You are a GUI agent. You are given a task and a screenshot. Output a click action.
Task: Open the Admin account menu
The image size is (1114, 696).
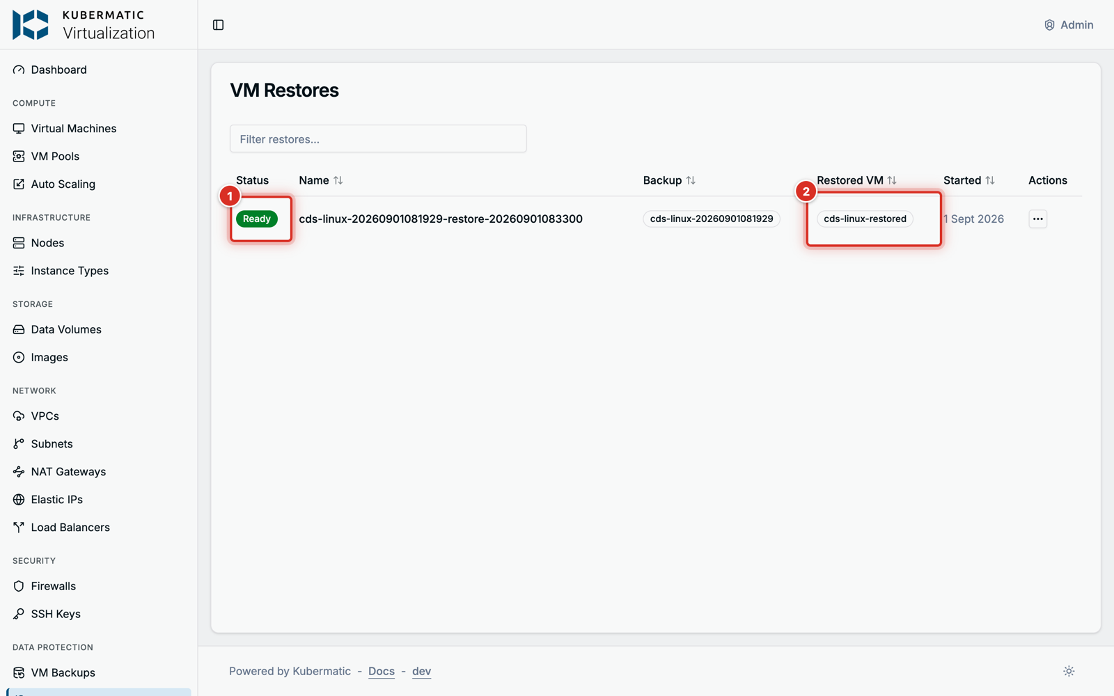1069,25
